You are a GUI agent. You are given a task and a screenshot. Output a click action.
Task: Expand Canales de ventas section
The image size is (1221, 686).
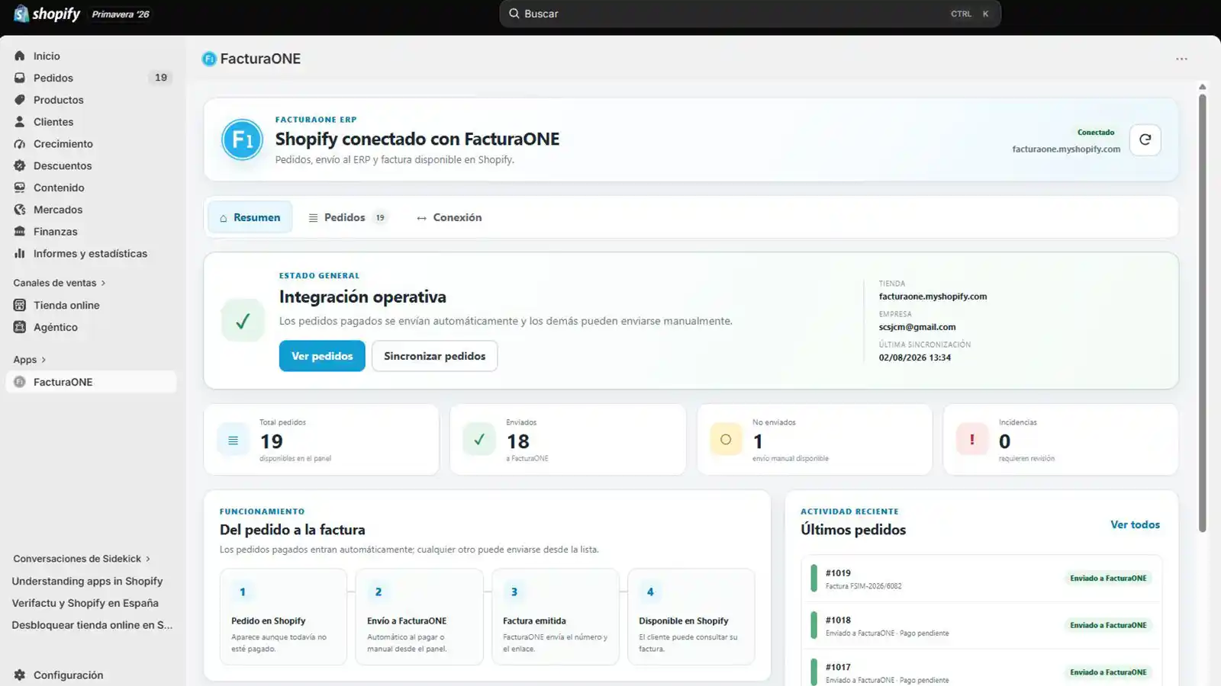[x=60, y=283]
